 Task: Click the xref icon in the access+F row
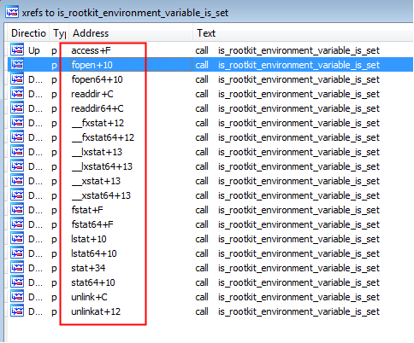pyautogui.click(x=17, y=49)
